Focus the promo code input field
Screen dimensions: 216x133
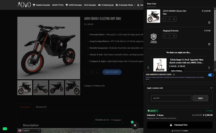(171, 98)
